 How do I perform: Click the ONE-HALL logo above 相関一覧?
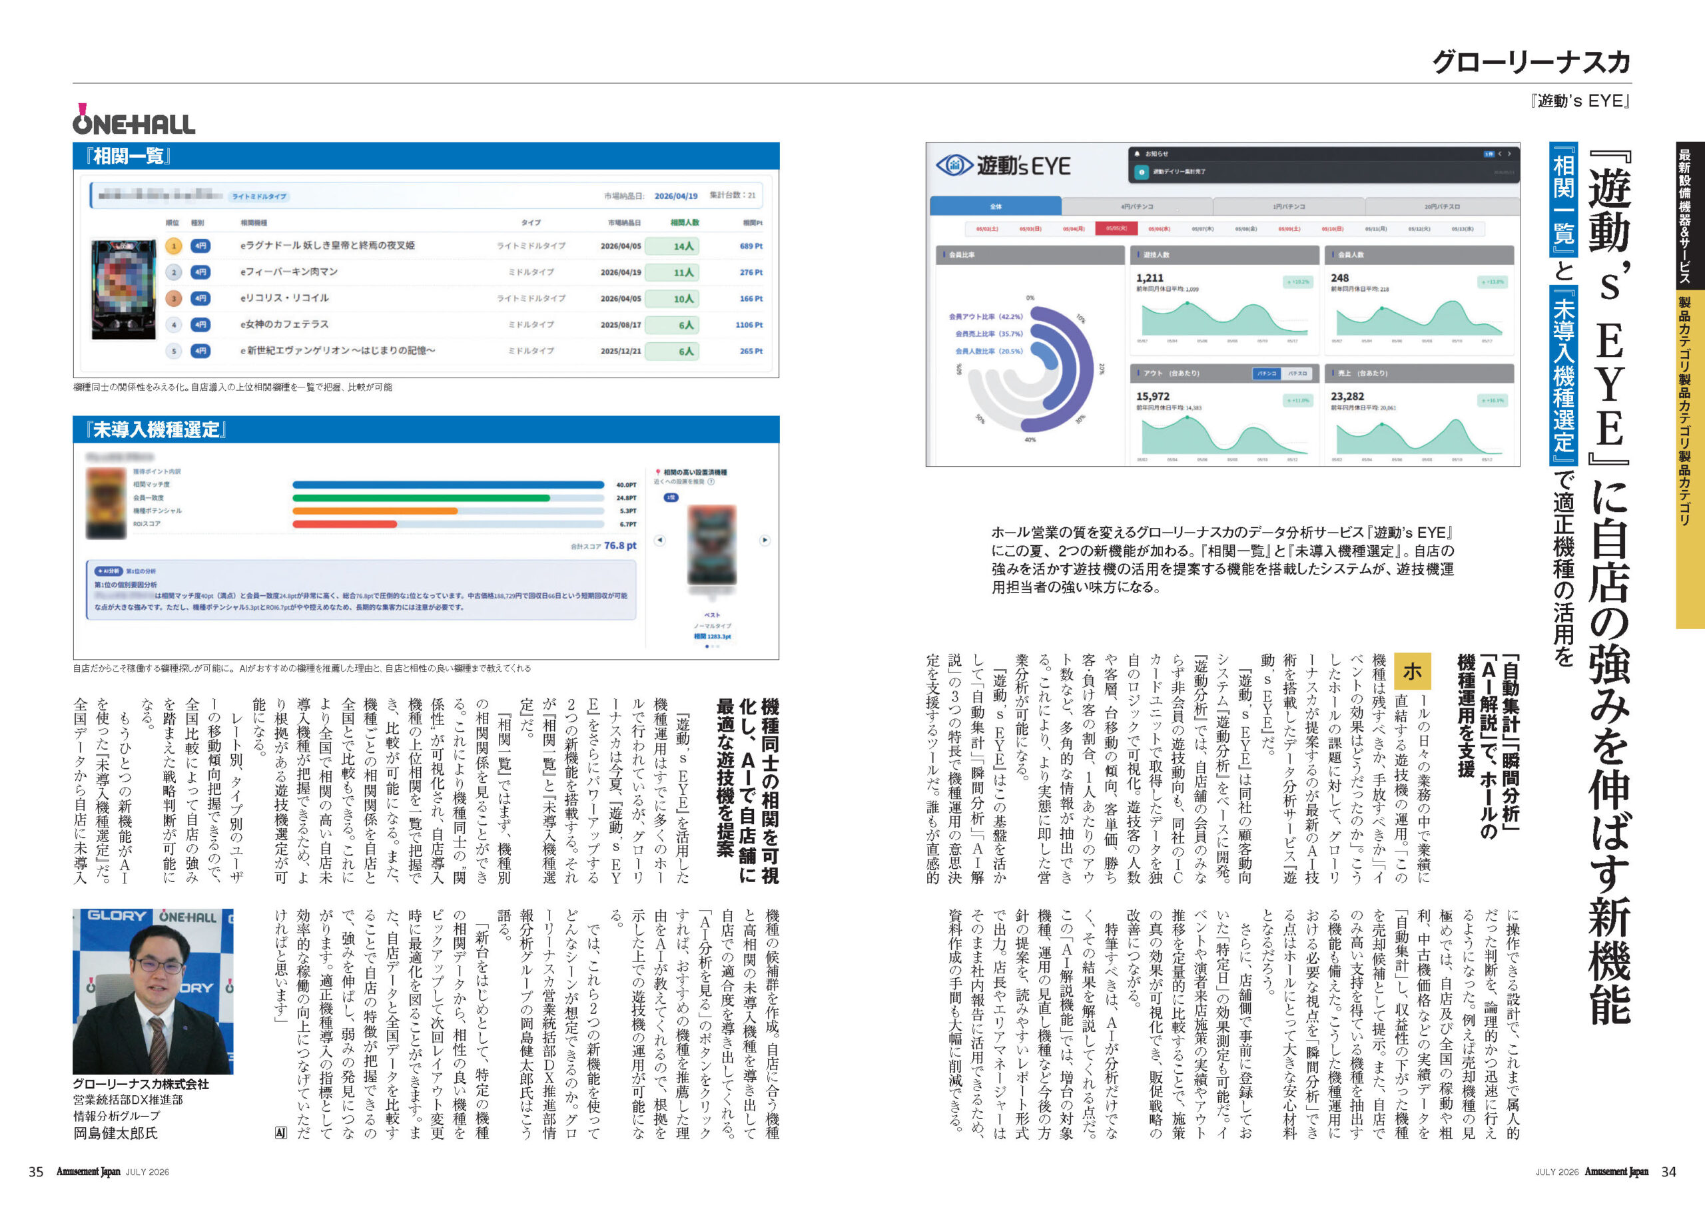pyautogui.click(x=134, y=120)
